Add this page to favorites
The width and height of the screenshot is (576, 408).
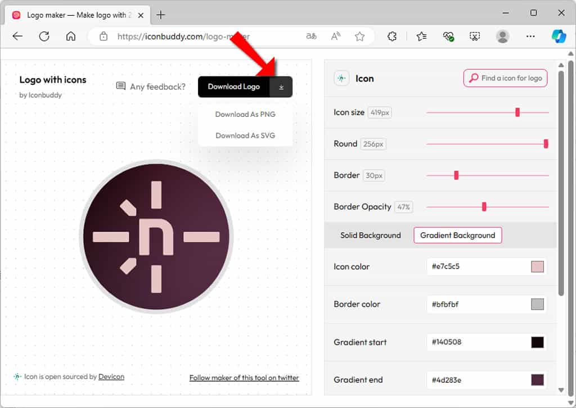pos(359,37)
